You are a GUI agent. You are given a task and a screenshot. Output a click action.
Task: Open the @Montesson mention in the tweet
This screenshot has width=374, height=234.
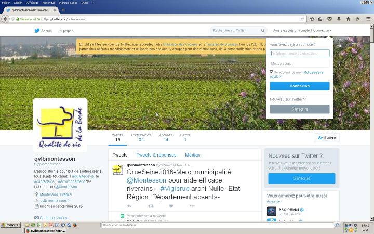pyautogui.click(x=146, y=180)
